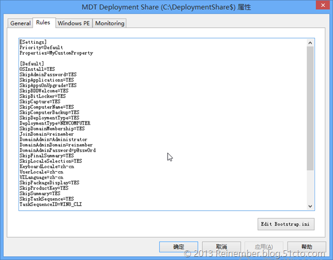Click the Edit Bootstrap.ini button

pos(286,224)
